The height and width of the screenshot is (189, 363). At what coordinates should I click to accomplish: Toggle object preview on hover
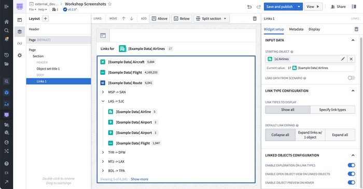click(351, 182)
